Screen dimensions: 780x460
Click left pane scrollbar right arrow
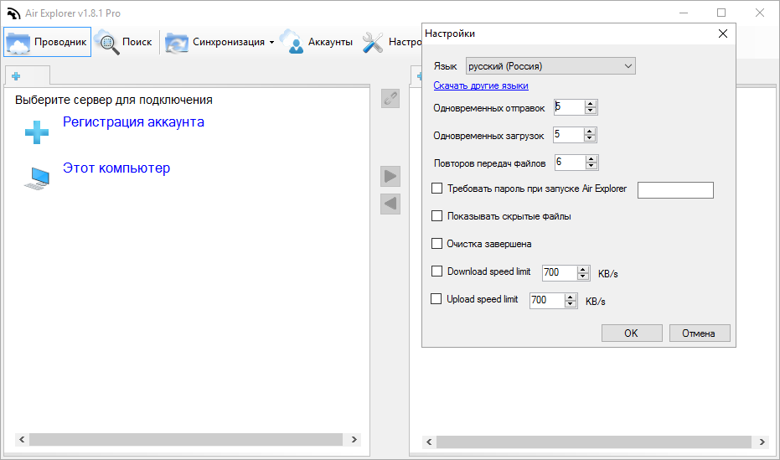click(354, 439)
